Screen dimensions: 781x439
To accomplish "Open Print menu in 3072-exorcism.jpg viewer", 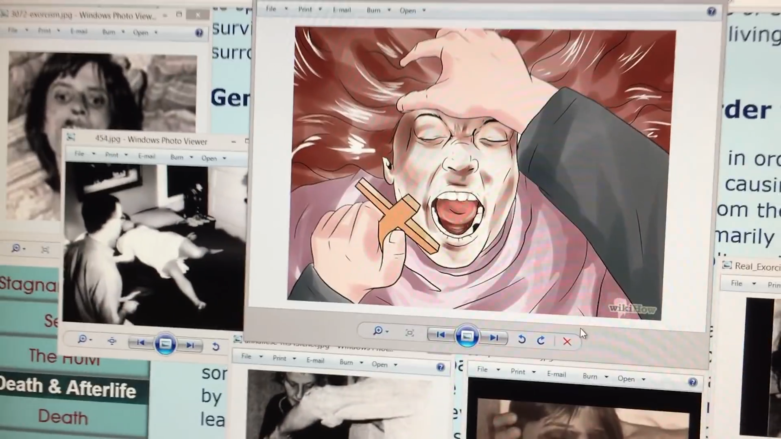I will (x=49, y=30).
